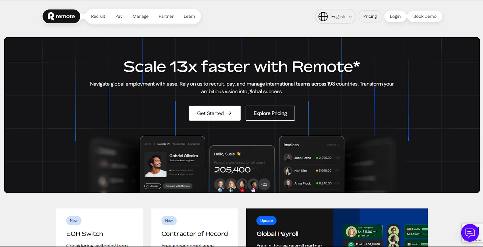
Task: Click the Remote logo home button
Action: pyautogui.click(x=61, y=16)
